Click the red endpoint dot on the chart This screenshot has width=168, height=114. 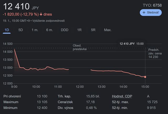pyautogui.click(x=145, y=77)
